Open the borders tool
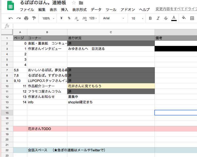The image size is (197, 157). point(192,18)
